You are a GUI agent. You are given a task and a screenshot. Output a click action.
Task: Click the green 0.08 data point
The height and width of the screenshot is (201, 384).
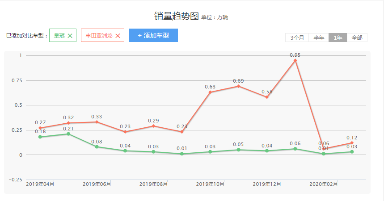[97, 147]
